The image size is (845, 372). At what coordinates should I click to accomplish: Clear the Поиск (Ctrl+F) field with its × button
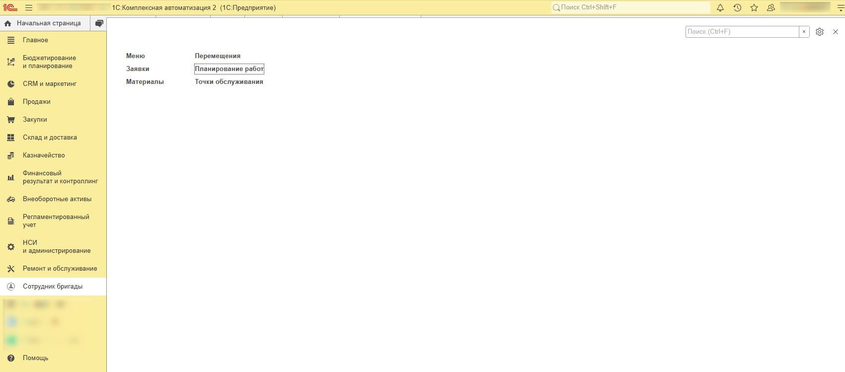(804, 32)
